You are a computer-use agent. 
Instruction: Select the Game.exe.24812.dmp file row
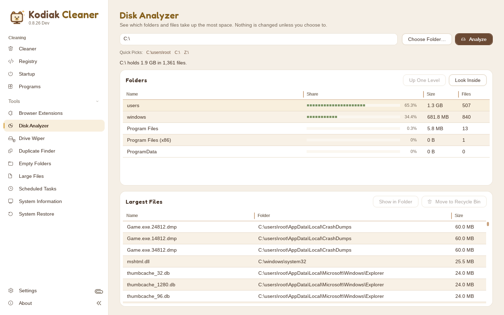click(304, 227)
